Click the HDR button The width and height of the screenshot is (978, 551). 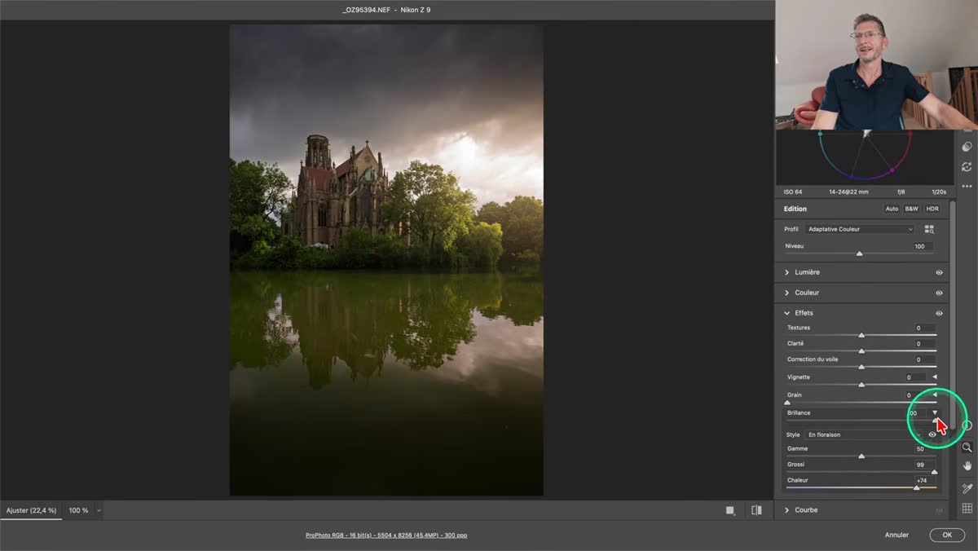932,209
